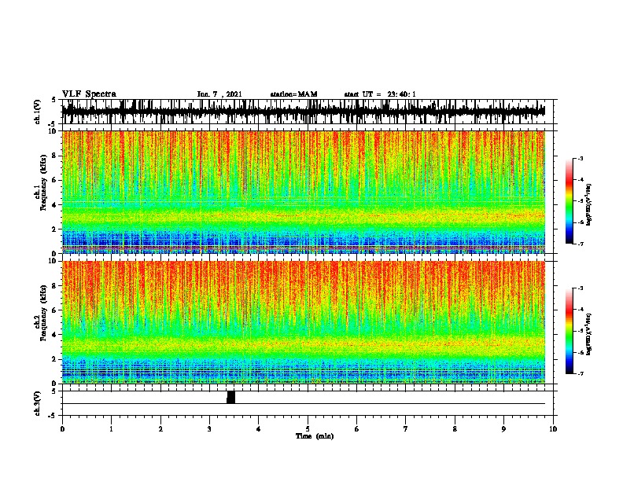Click time axis tick label "8"

point(455,428)
